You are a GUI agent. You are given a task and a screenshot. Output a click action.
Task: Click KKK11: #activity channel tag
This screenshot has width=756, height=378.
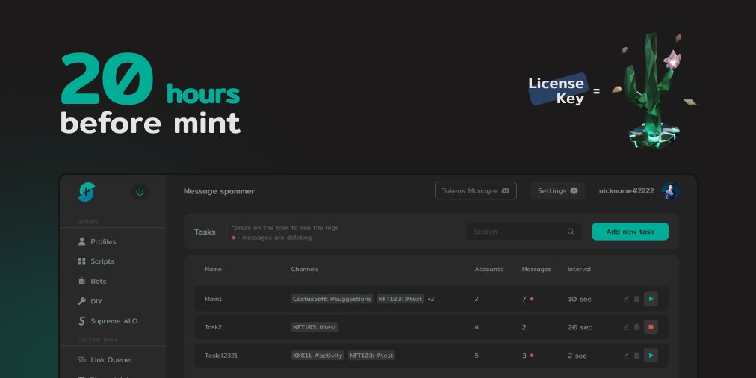pyautogui.click(x=317, y=356)
